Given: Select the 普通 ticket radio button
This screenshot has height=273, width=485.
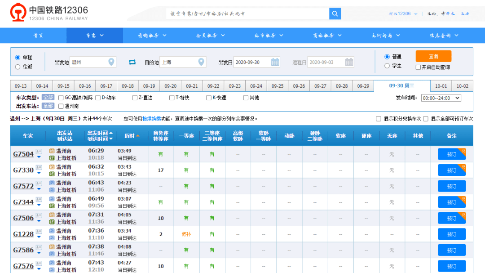Looking at the screenshot, I should pyautogui.click(x=387, y=57).
